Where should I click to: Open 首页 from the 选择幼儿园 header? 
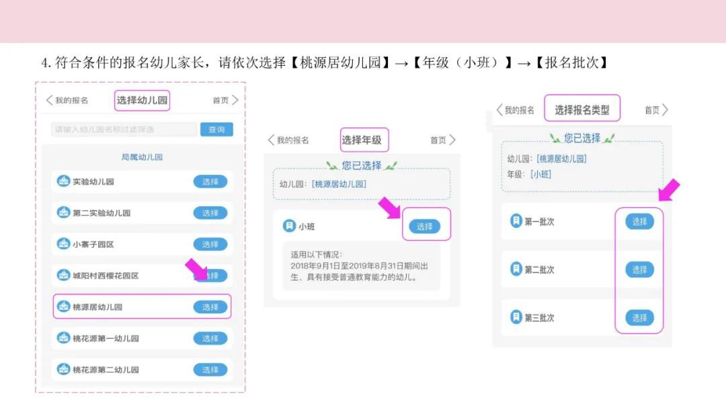[x=225, y=101]
